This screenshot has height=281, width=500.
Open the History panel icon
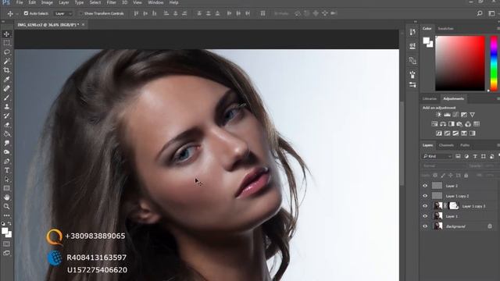[x=412, y=32]
